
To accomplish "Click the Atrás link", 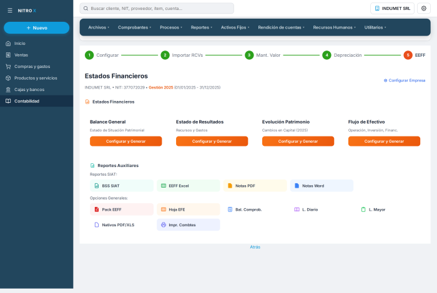I will (x=255, y=247).
